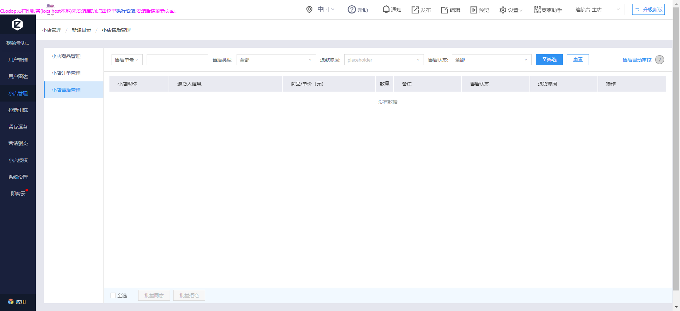This screenshot has width=680, height=311.
Task: Click the 没有数据 empty notice
Action: pyautogui.click(x=388, y=102)
